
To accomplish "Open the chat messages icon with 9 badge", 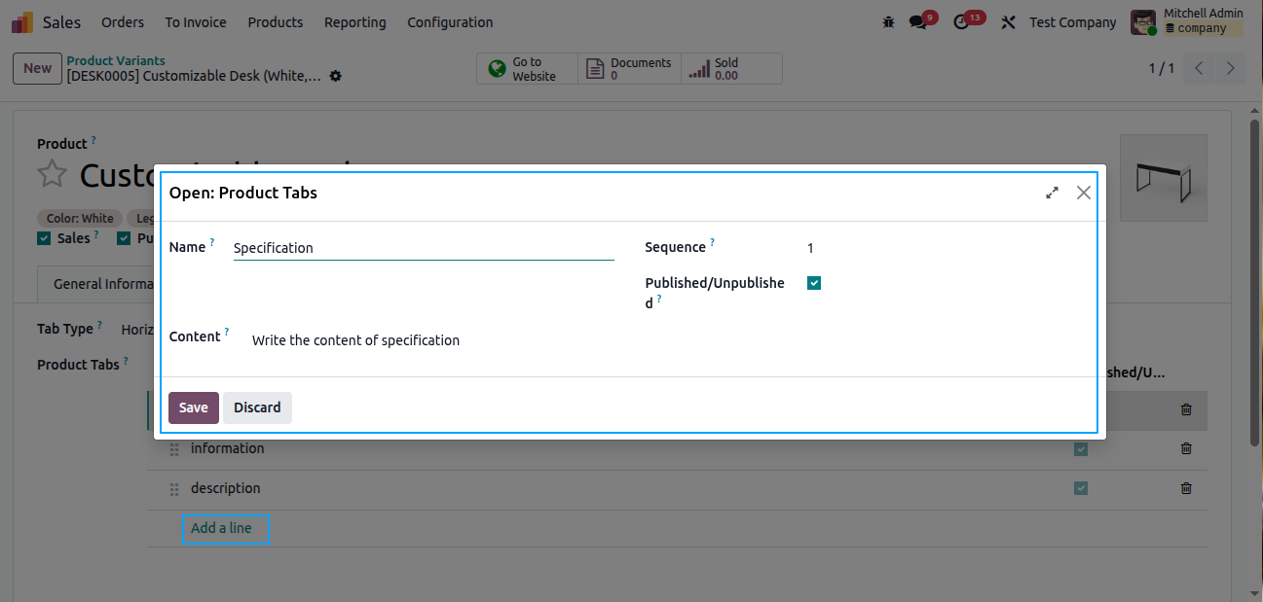I will 917,22.
